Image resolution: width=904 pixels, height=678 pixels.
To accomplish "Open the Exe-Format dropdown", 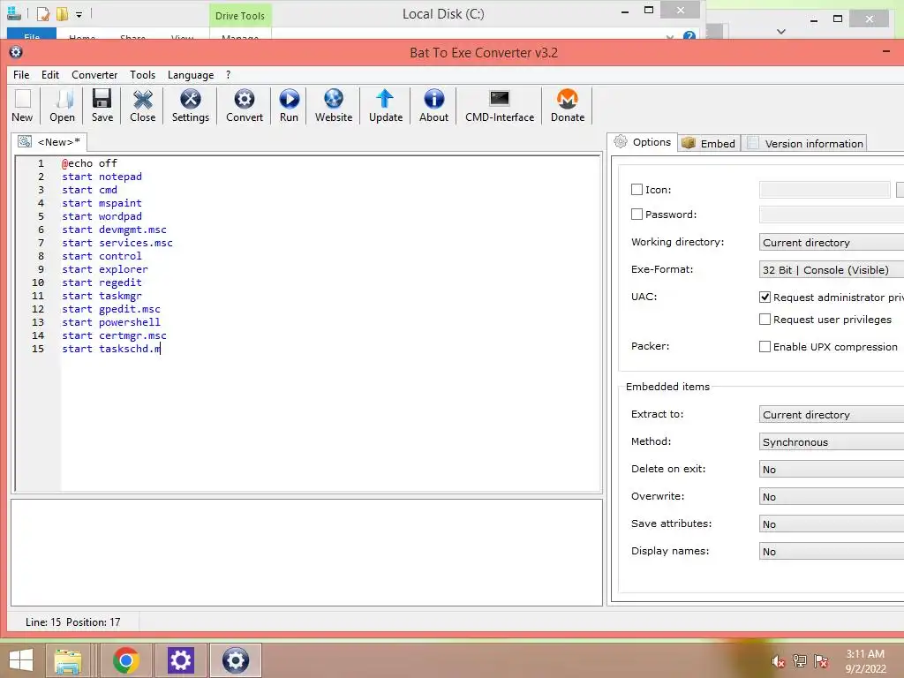I will 832,270.
